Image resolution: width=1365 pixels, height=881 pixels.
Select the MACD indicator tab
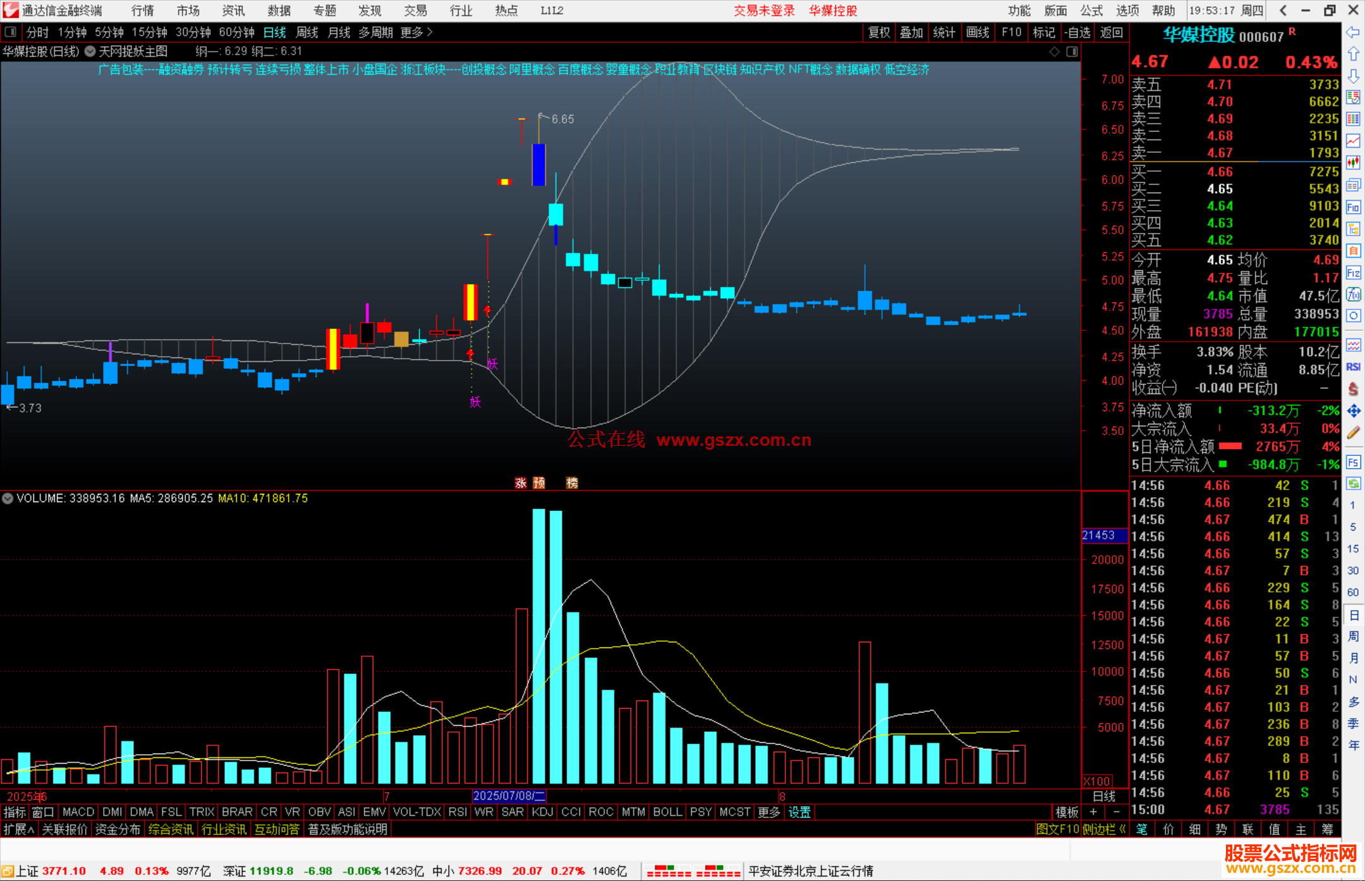[78, 812]
